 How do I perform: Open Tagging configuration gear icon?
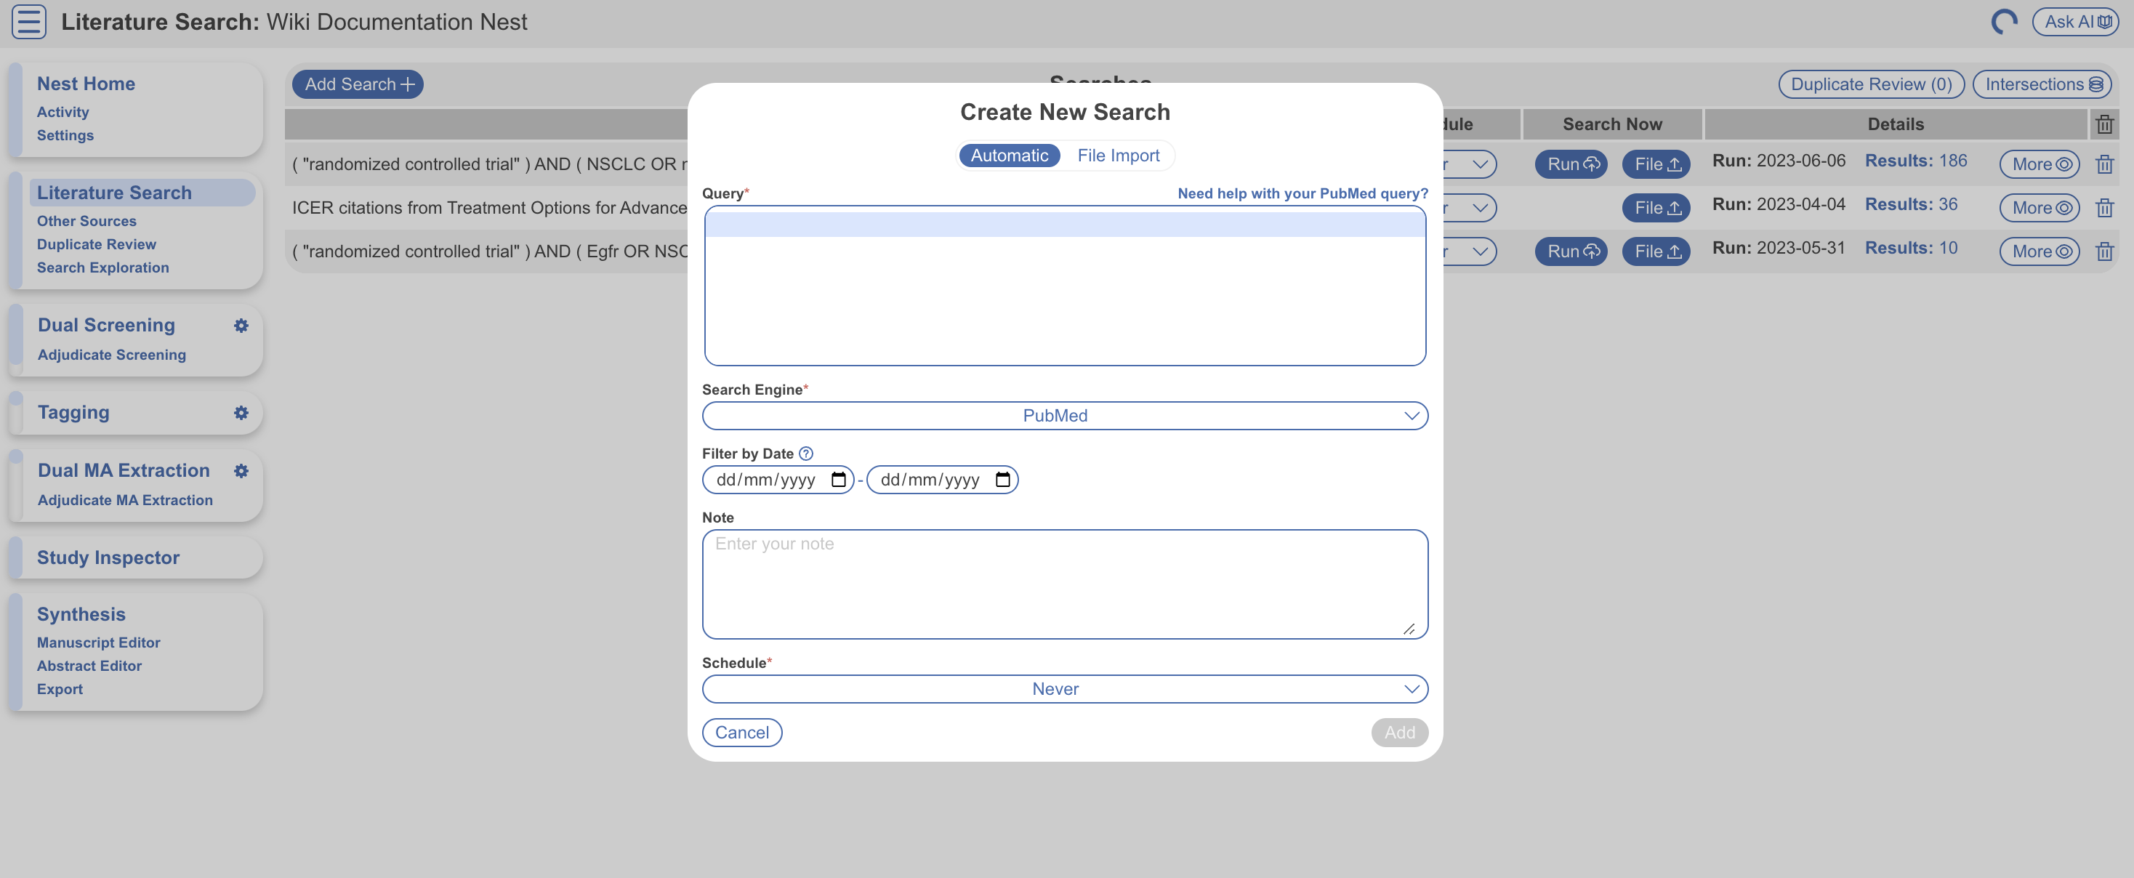[x=241, y=413]
